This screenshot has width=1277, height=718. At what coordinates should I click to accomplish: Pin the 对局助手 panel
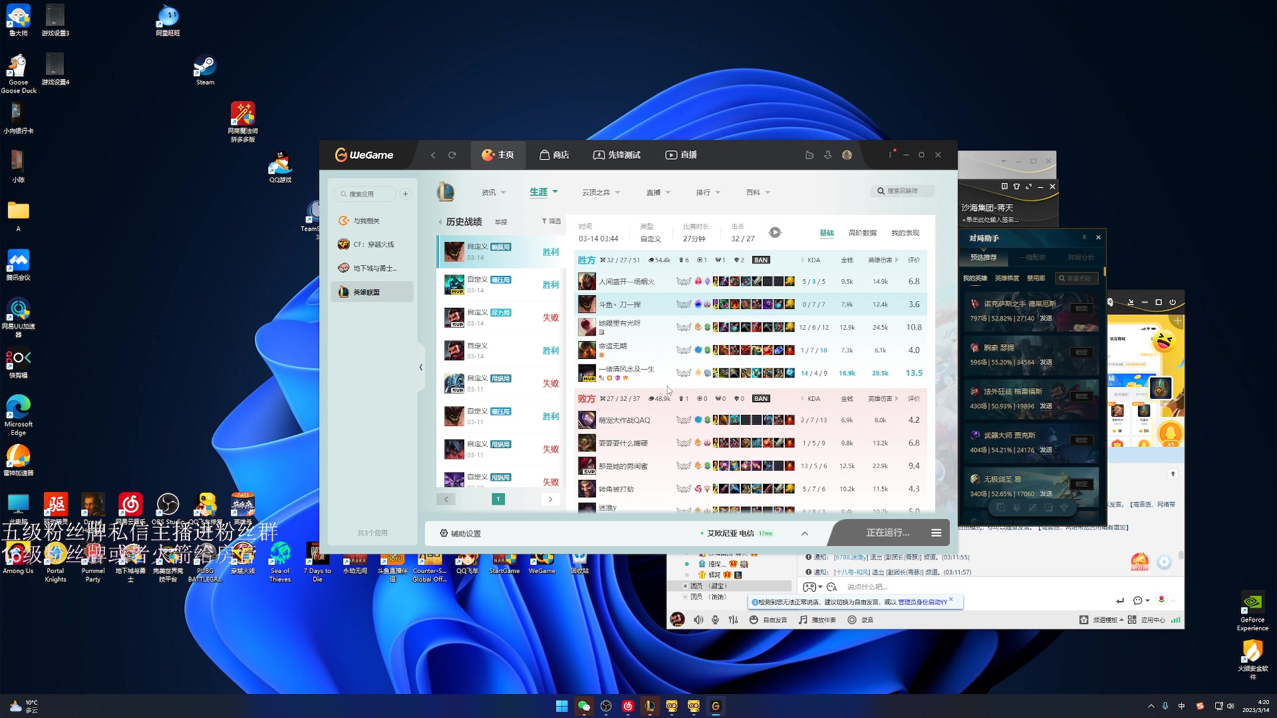pyautogui.click(x=1084, y=237)
